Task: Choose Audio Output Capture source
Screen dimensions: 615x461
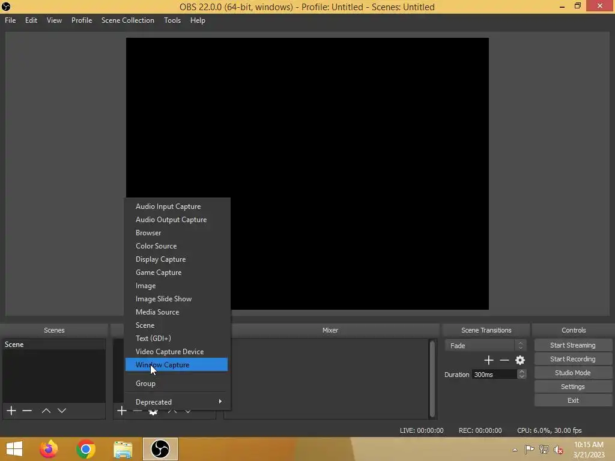Action: tap(176, 220)
